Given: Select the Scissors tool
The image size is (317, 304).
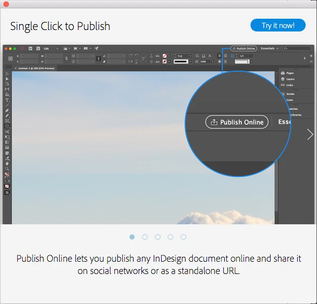Looking at the screenshot, I should coord(7,132).
